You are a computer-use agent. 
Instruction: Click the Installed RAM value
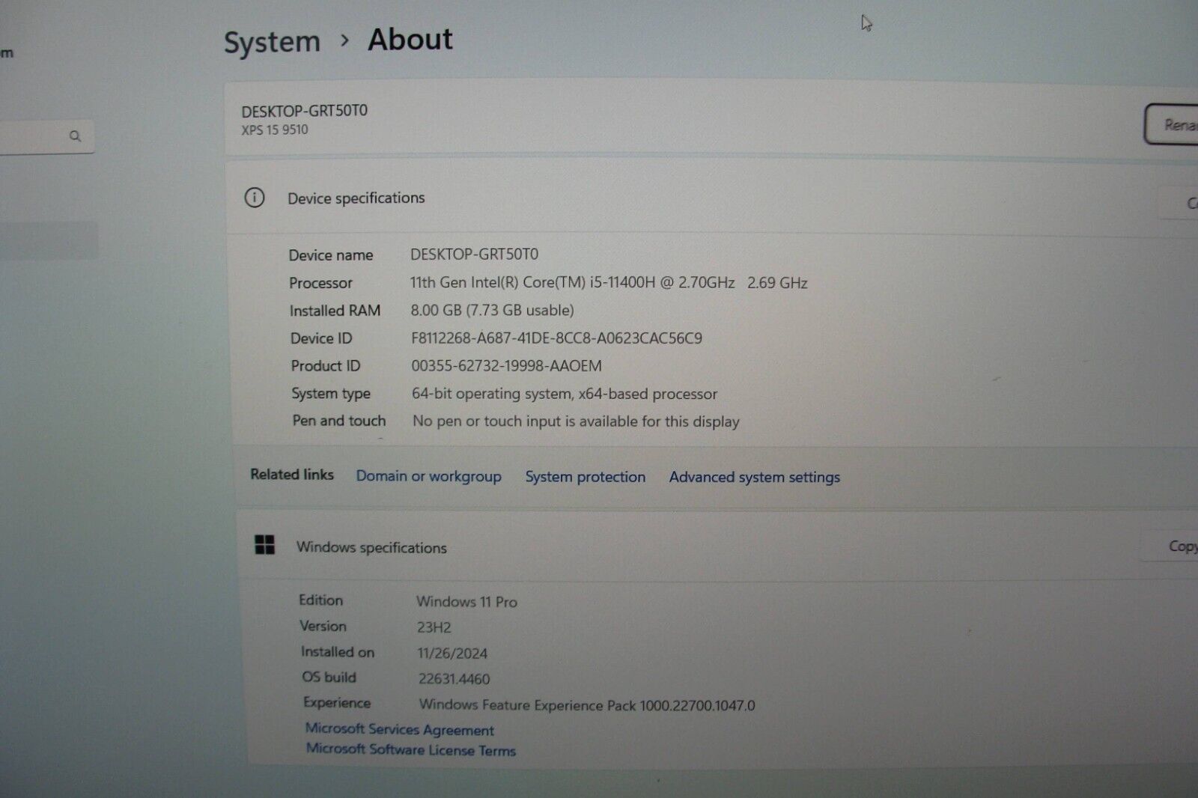493,310
